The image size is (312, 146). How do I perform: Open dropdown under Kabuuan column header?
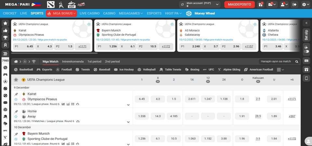(258, 81)
